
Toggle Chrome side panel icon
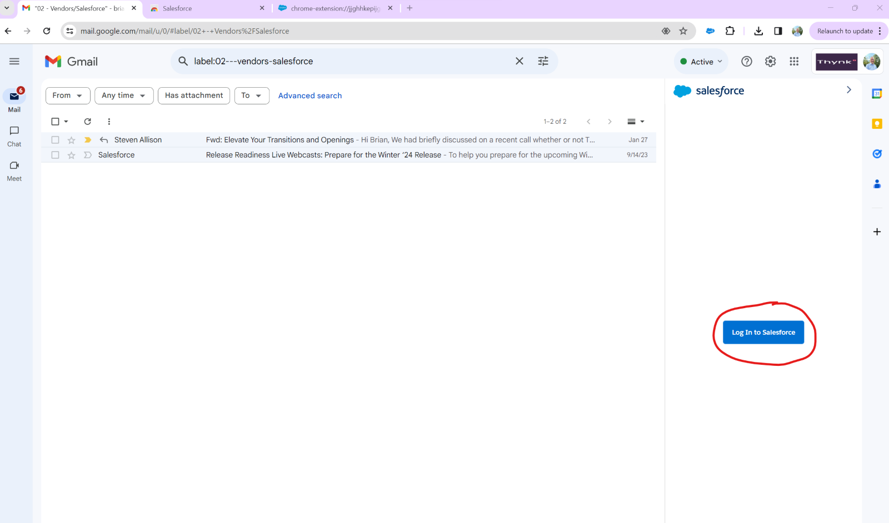point(778,31)
